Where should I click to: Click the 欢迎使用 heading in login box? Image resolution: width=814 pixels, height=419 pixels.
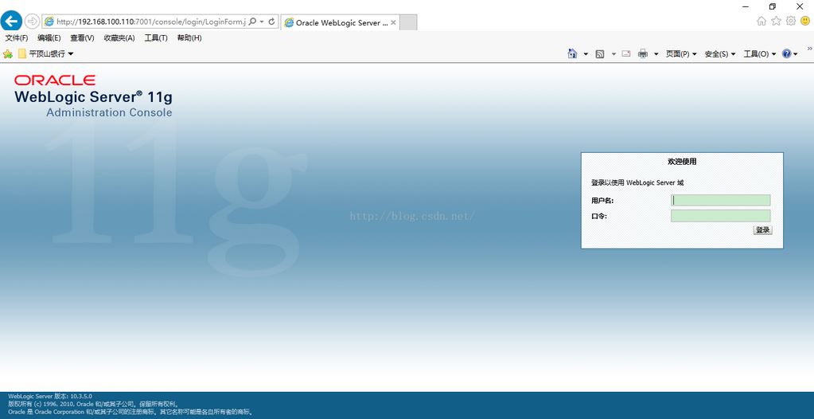pyautogui.click(x=682, y=162)
